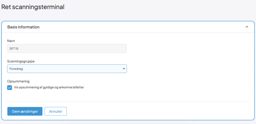This screenshot has width=256, height=124.
Task: Click the up-chevron icon in the panel header
Action: tap(247, 27)
